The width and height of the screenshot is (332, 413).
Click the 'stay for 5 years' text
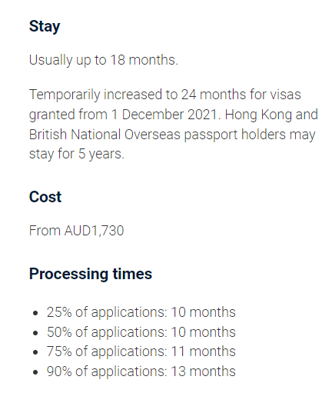point(76,154)
